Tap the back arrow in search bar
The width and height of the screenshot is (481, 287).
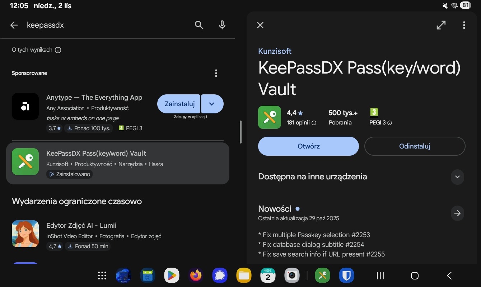(x=14, y=25)
